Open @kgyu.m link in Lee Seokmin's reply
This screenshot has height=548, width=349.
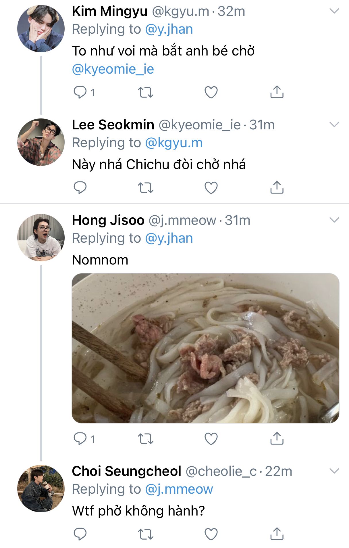pos(174,143)
